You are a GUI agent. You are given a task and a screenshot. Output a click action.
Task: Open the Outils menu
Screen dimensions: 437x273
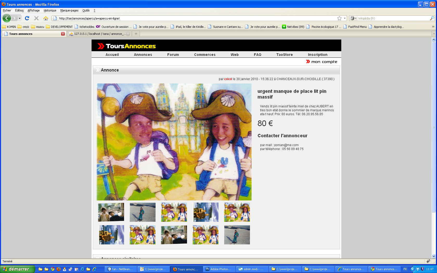click(86, 10)
